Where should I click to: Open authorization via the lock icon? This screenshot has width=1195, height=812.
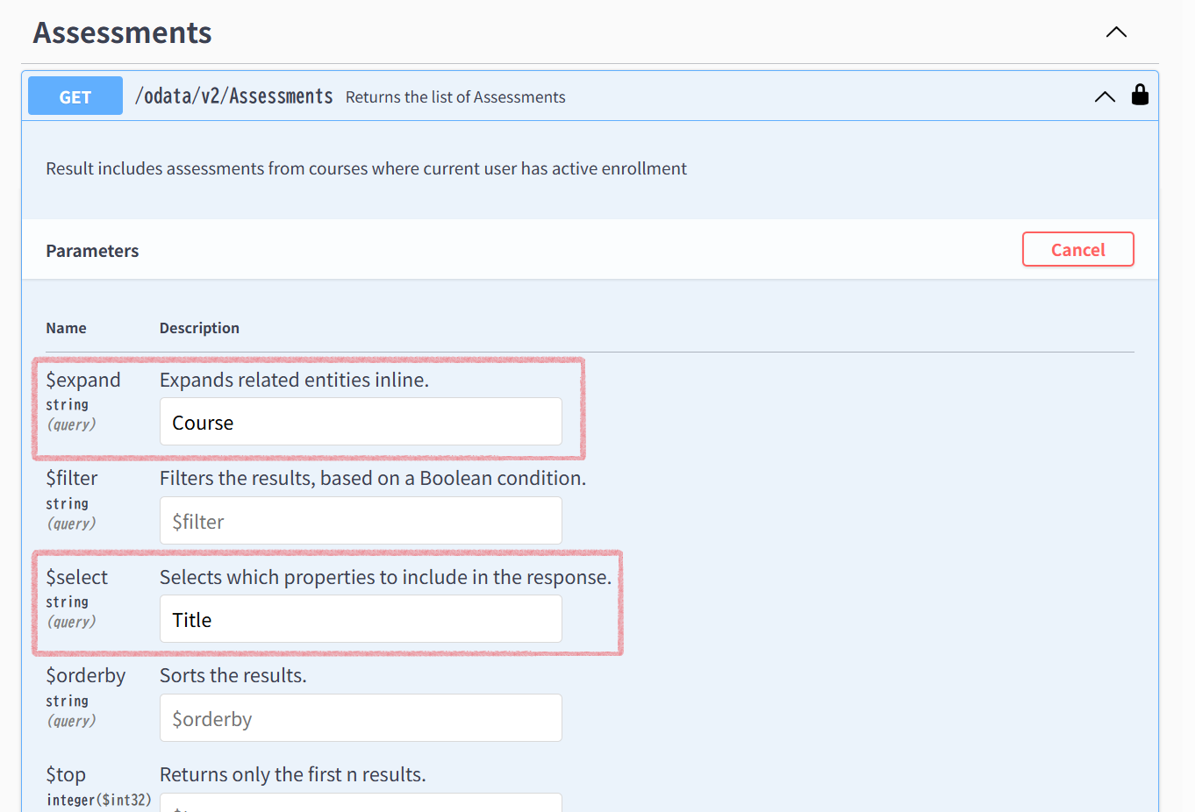coord(1140,95)
